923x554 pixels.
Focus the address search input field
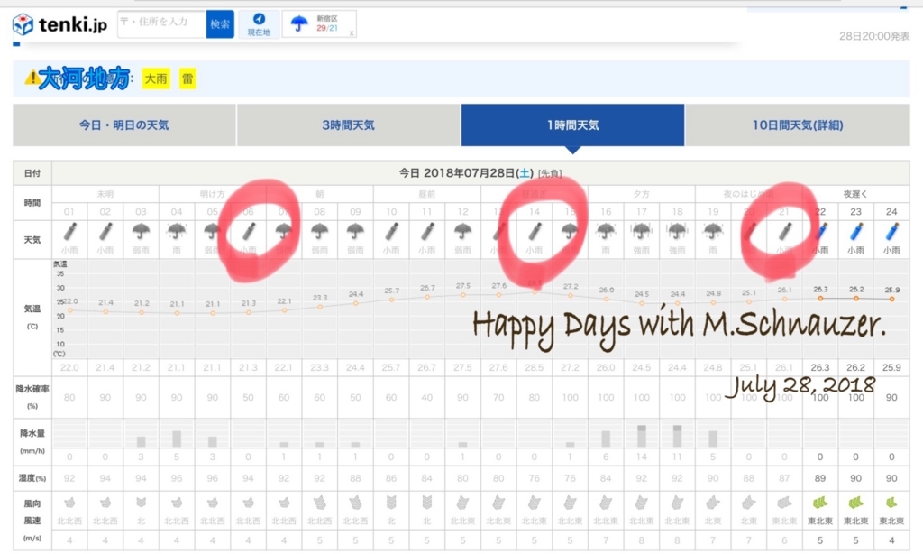(162, 24)
